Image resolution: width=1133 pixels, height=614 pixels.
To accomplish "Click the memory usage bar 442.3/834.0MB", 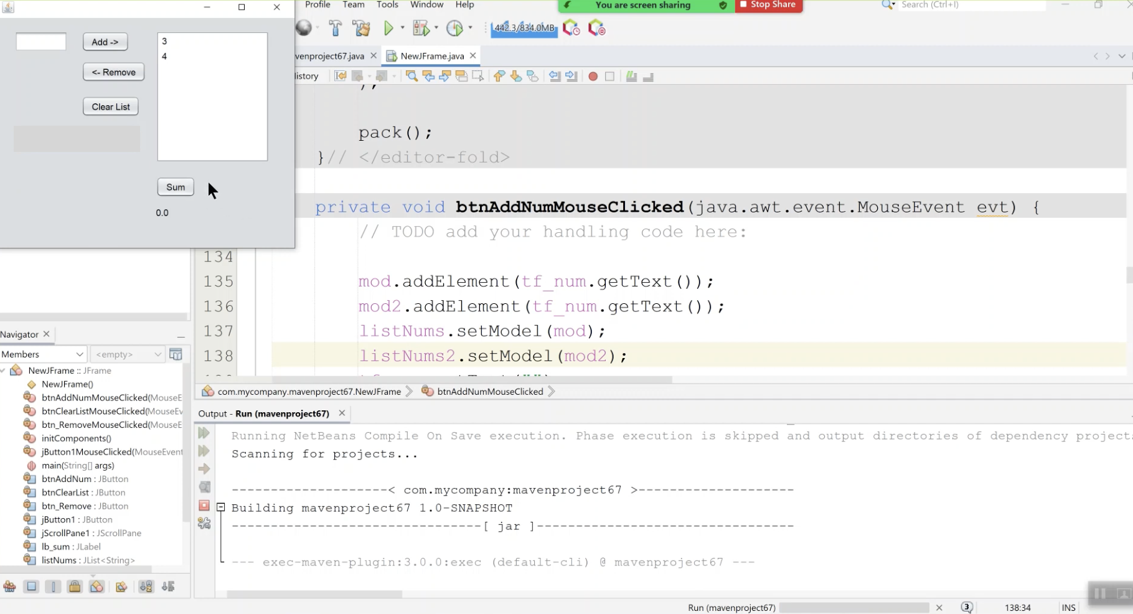I will tap(524, 28).
